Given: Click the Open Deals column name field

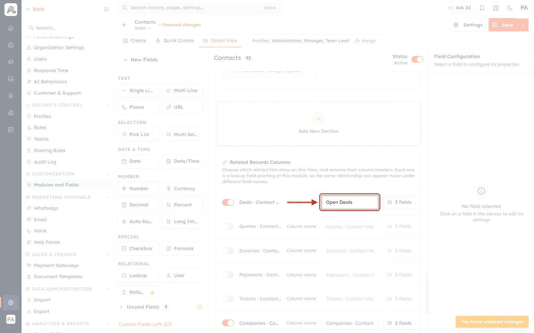Looking at the screenshot, I should click(x=350, y=202).
